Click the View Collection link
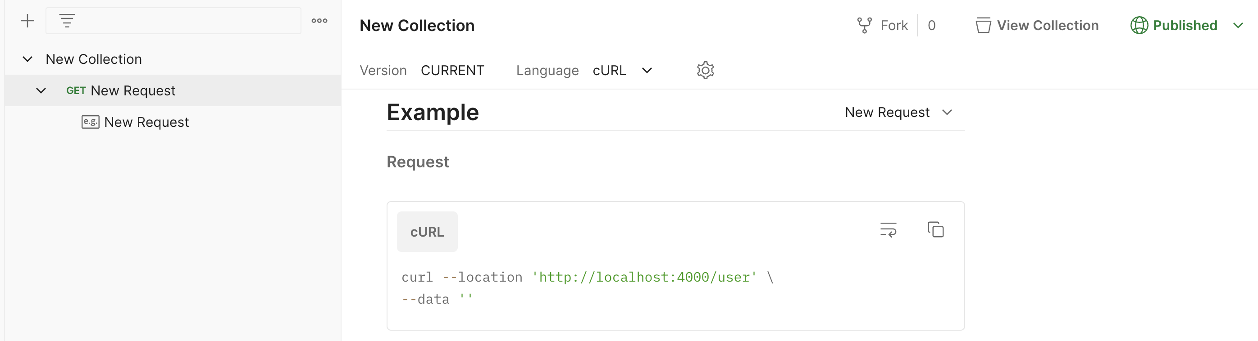 pos(1048,25)
